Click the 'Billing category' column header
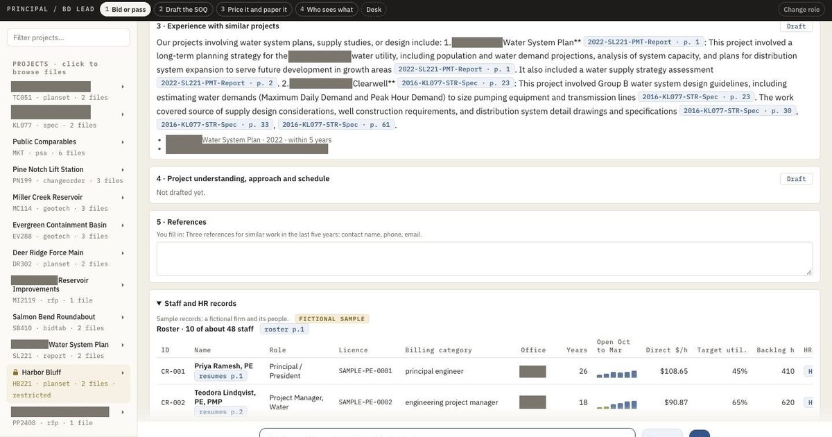Image resolution: width=832 pixels, height=437 pixels. (437, 350)
